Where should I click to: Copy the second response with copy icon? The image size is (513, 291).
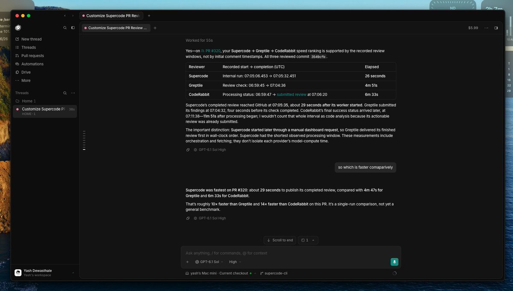tap(188, 218)
